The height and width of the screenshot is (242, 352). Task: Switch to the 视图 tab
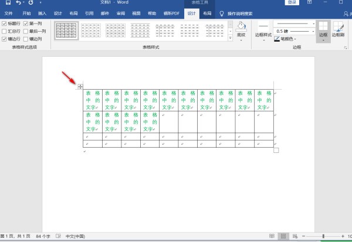[x=136, y=13]
